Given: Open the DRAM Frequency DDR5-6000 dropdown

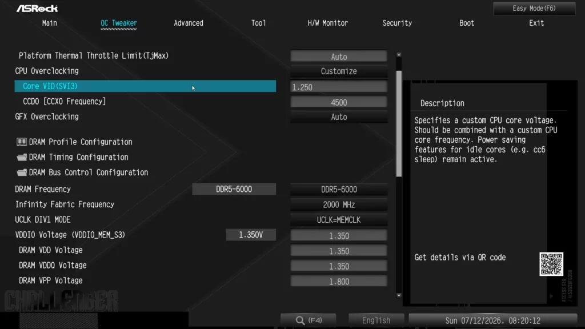Looking at the screenshot, I should [339, 190].
